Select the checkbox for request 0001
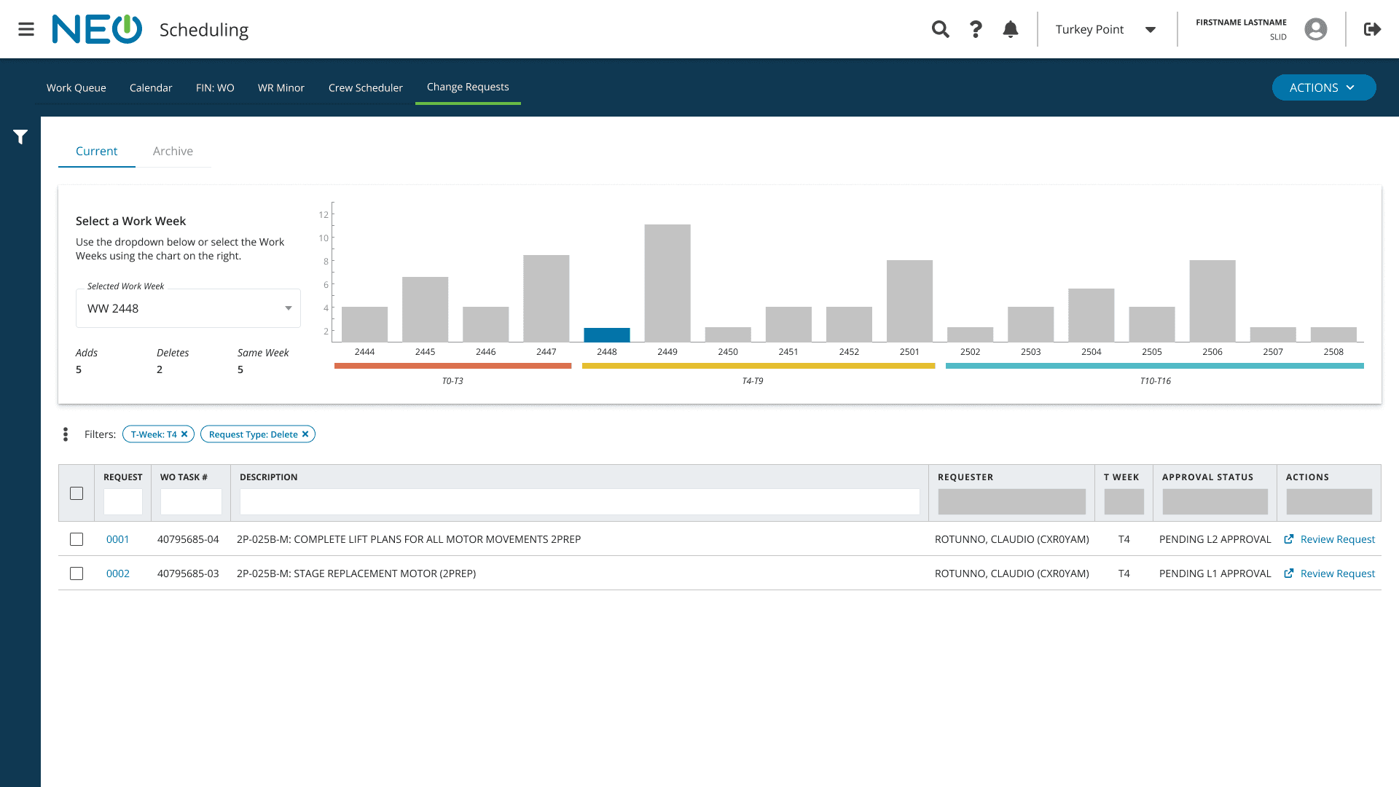Viewport: 1399px width, 787px height. (77, 539)
